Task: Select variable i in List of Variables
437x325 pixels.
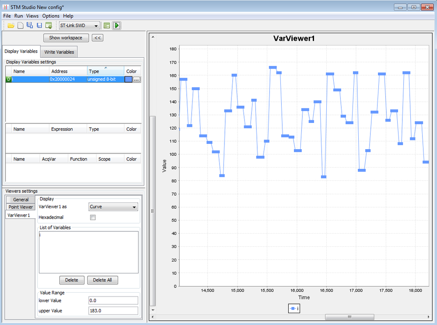Action: (x=89, y=235)
